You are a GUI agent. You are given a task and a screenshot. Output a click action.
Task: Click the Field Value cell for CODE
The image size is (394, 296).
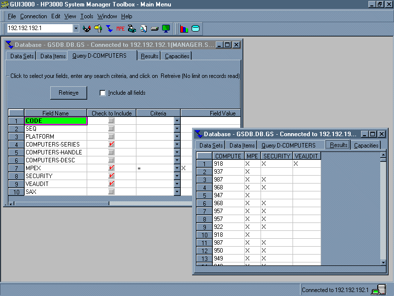click(x=210, y=121)
